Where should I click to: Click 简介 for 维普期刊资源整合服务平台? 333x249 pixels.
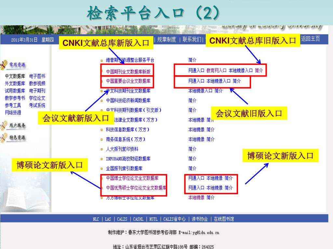(193, 60)
